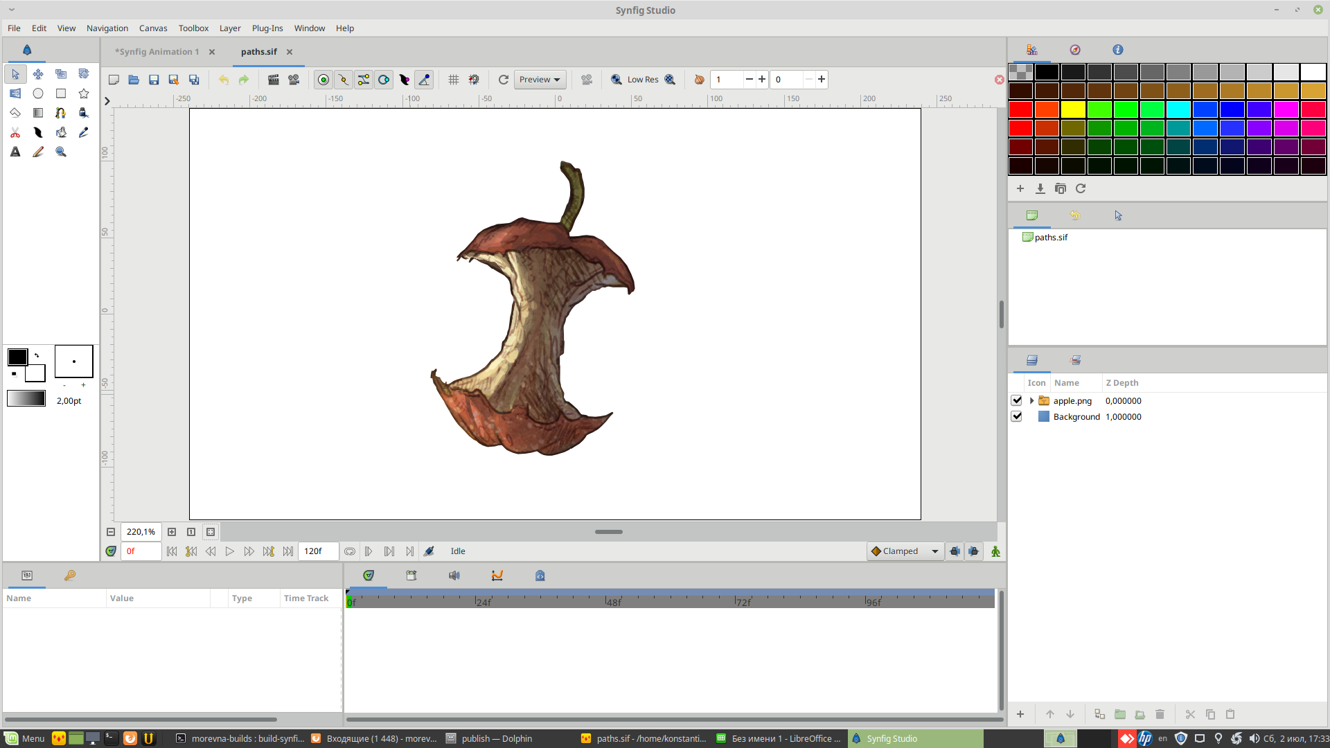The image size is (1330, 748).
Task: Open the Plug-Ins menu
Action: point(267,28)
